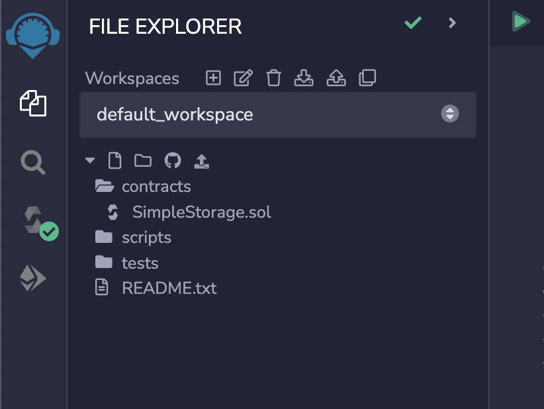This screenshot has width=544, height=409.
Task: Create a new workspace with plus icon
Action: pyautogui.click(x=213, y=77)
